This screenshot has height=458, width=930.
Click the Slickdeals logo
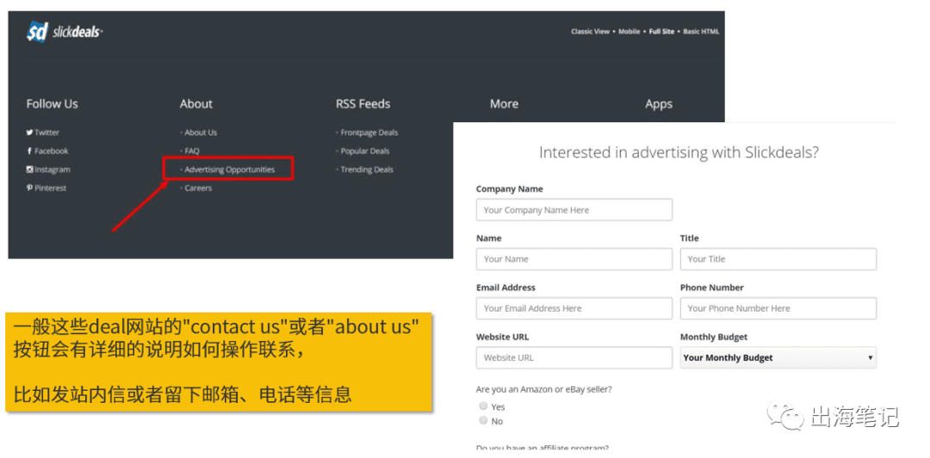[65, 32]
